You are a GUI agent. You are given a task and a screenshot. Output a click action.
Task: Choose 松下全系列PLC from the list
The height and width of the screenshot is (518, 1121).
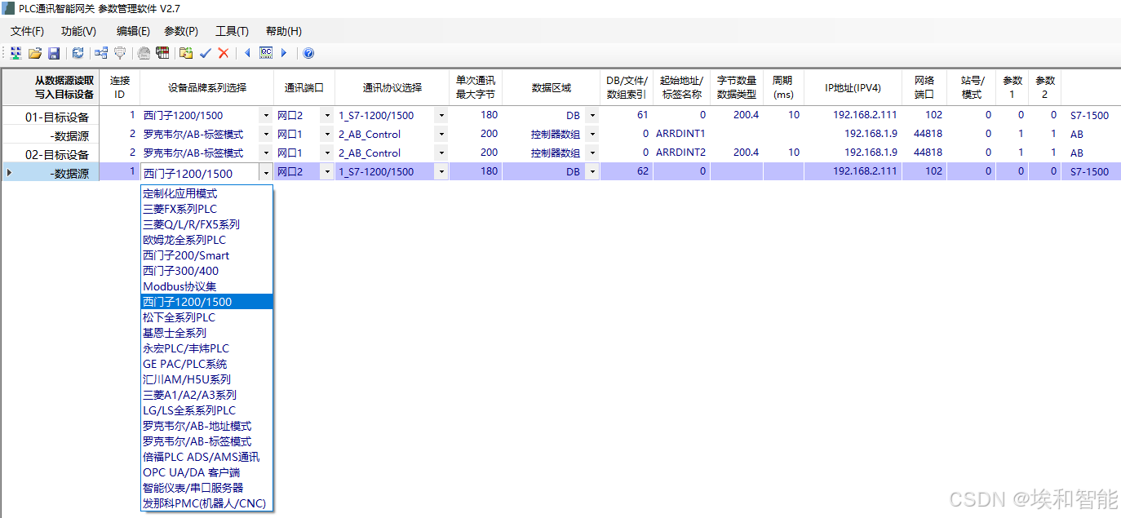click(x=207, y=317)
